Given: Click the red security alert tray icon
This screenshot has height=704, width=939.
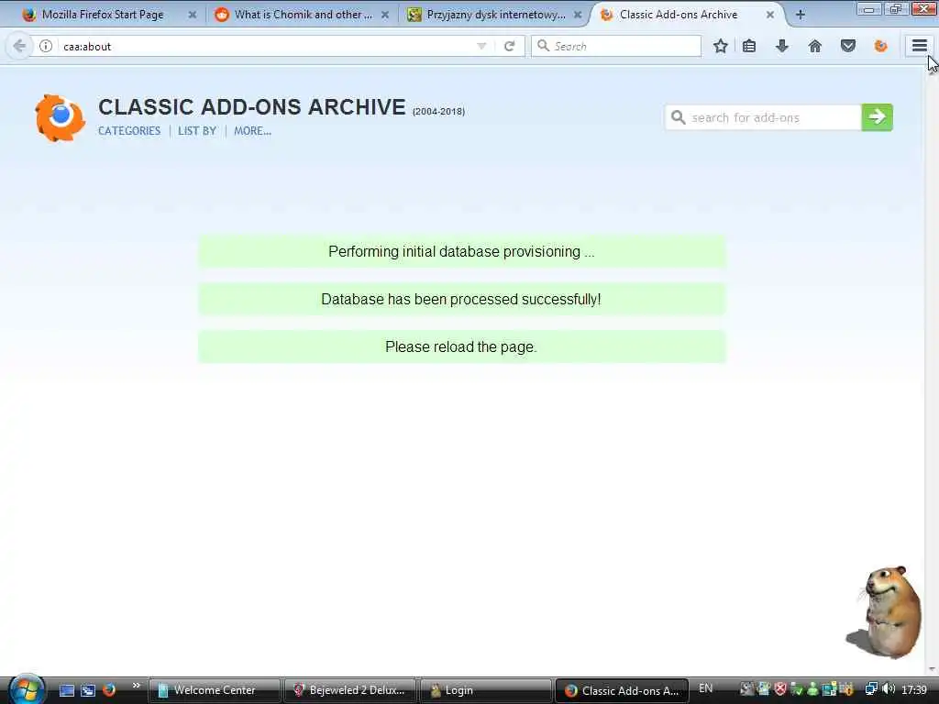Looking at the screenshot, I should 780,689.
